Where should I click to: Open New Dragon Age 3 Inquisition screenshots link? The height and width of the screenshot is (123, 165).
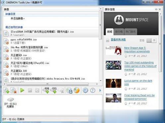point(137,50)
